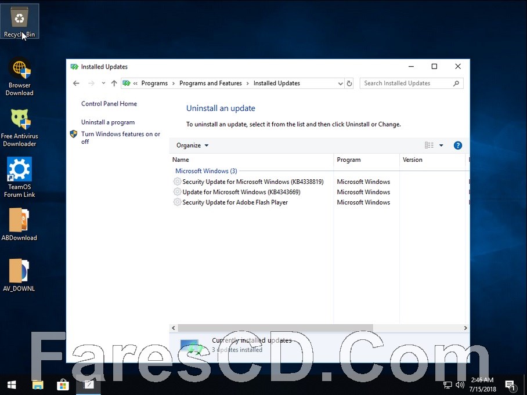
Task: Open help with the blue question mark
Action: [458, 146]
